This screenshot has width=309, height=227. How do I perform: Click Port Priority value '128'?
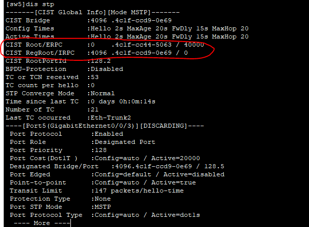[x=101, y=150]
